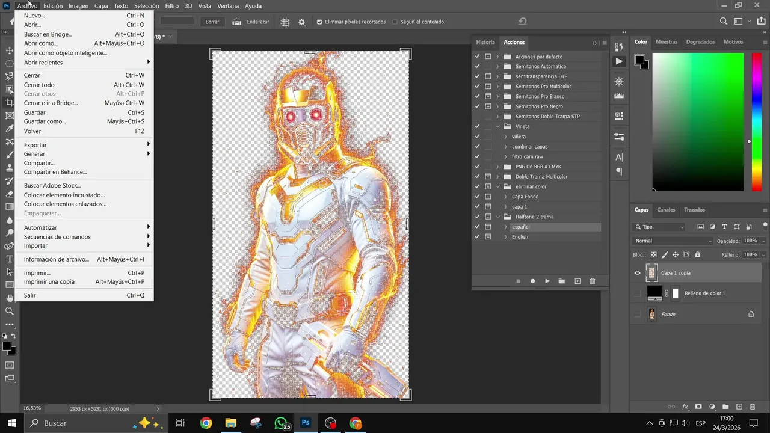
Task: Create a new layer group
Action: pos(725,407)
